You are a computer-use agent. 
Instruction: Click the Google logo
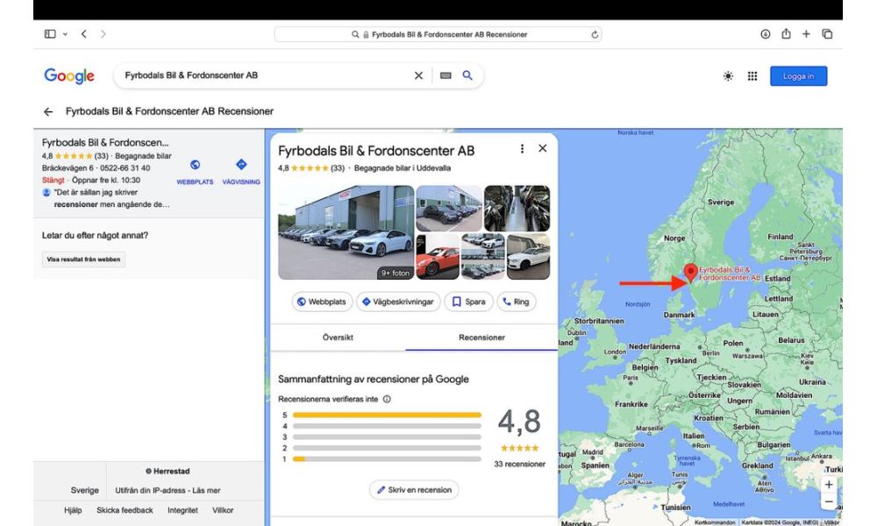pos(69,76)
